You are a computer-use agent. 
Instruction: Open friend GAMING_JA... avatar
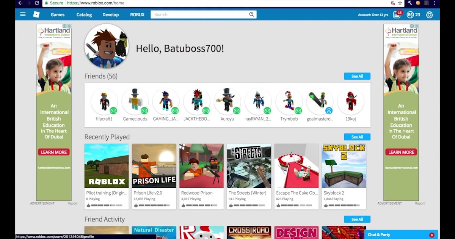(x=166, y=102)
